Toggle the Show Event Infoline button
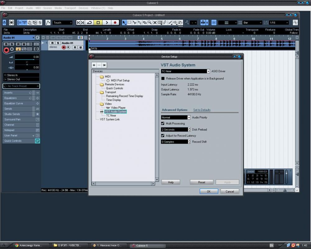311x249 pixels. pyautogui.click(x=24, y=23)
